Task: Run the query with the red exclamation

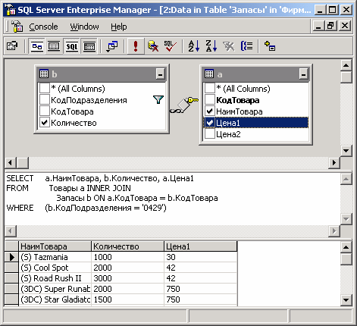Action: point(136,46)
